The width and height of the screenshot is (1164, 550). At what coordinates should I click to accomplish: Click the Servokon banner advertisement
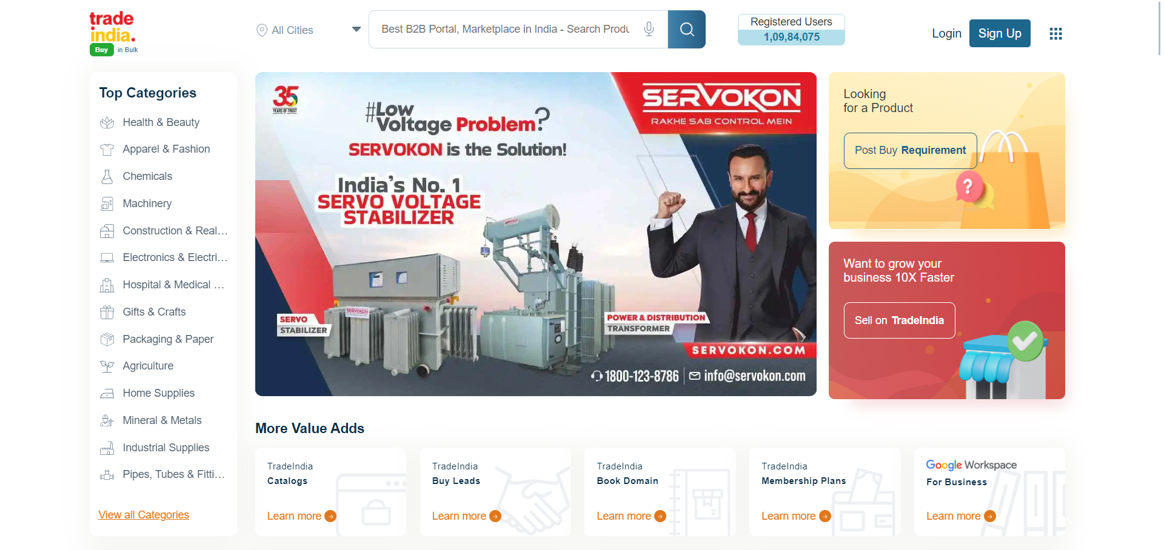536,234
